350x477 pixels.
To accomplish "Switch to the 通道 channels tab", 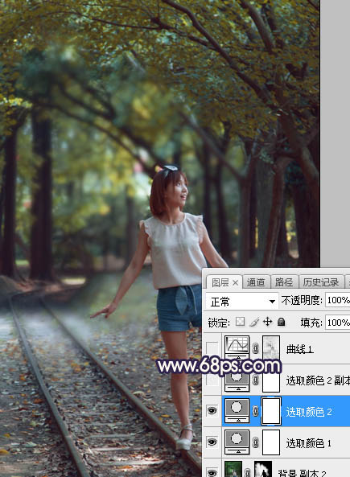I will [256, 282].
